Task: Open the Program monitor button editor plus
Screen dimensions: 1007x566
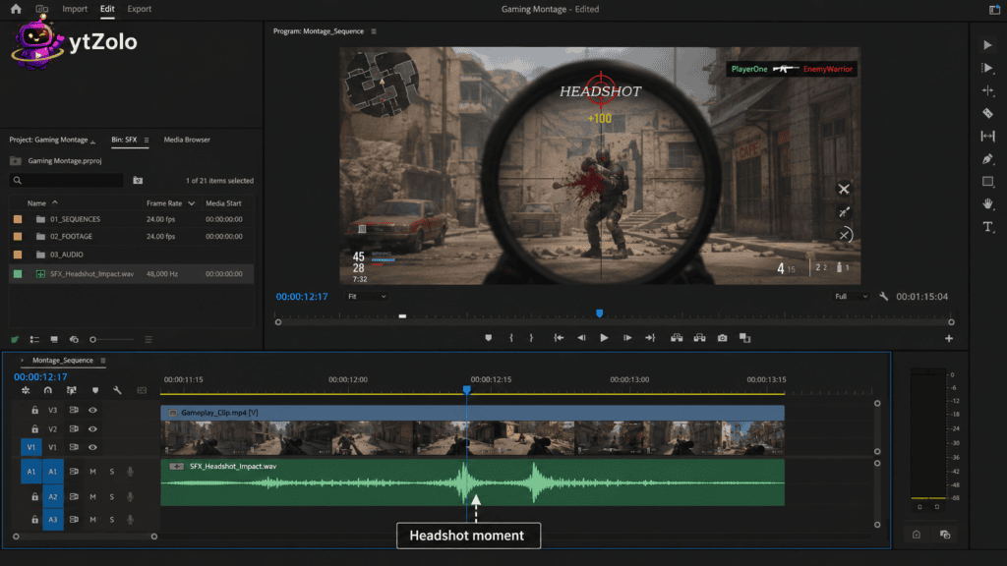Action: (949, 338)
